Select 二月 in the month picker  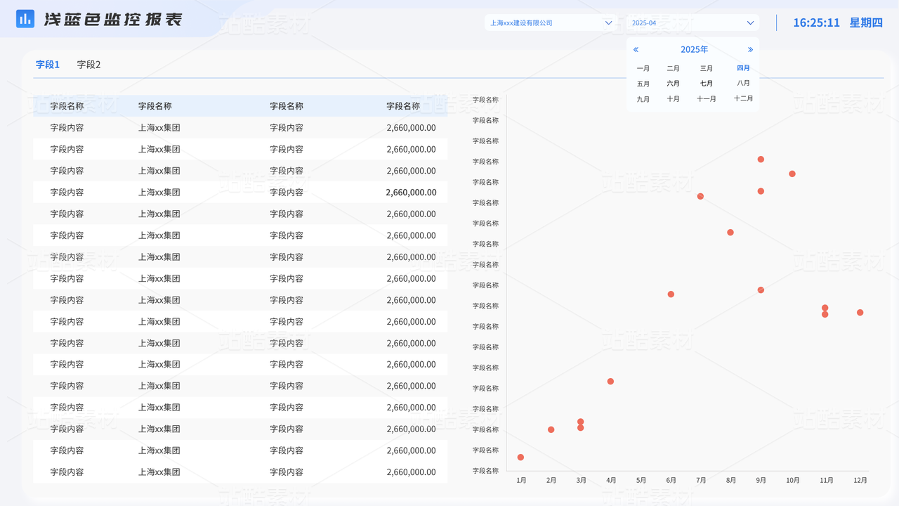point(673,68)
